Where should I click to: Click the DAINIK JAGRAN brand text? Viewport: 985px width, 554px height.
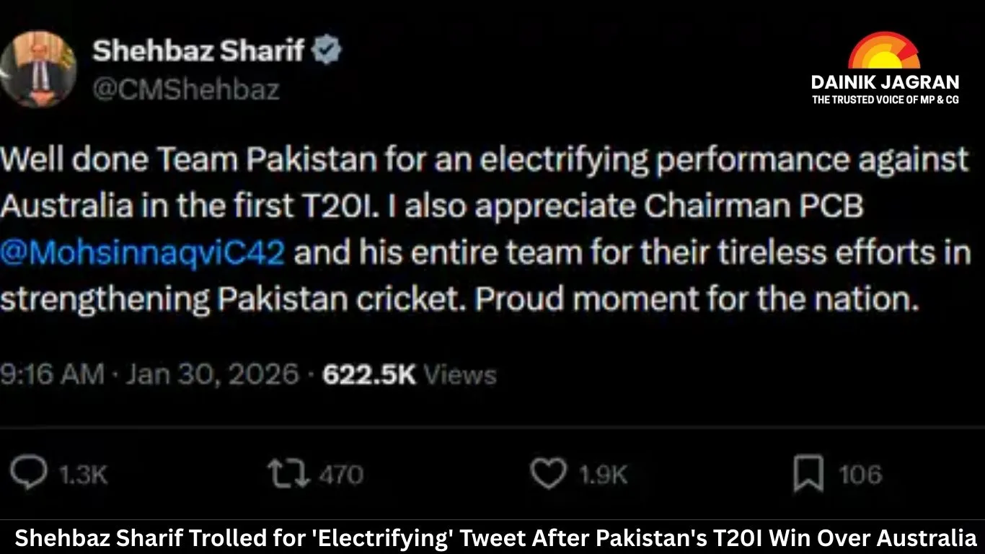[885, 82]
